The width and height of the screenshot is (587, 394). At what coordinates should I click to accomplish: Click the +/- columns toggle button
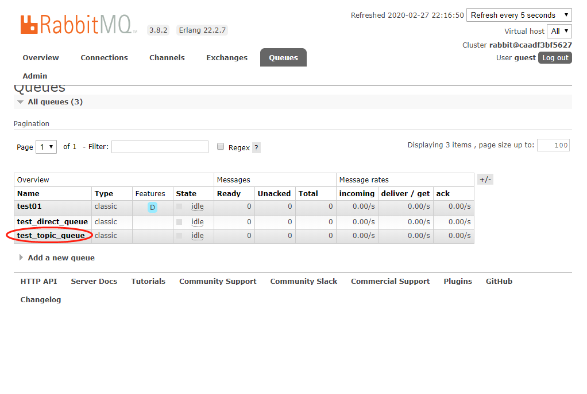coord(485,180)
